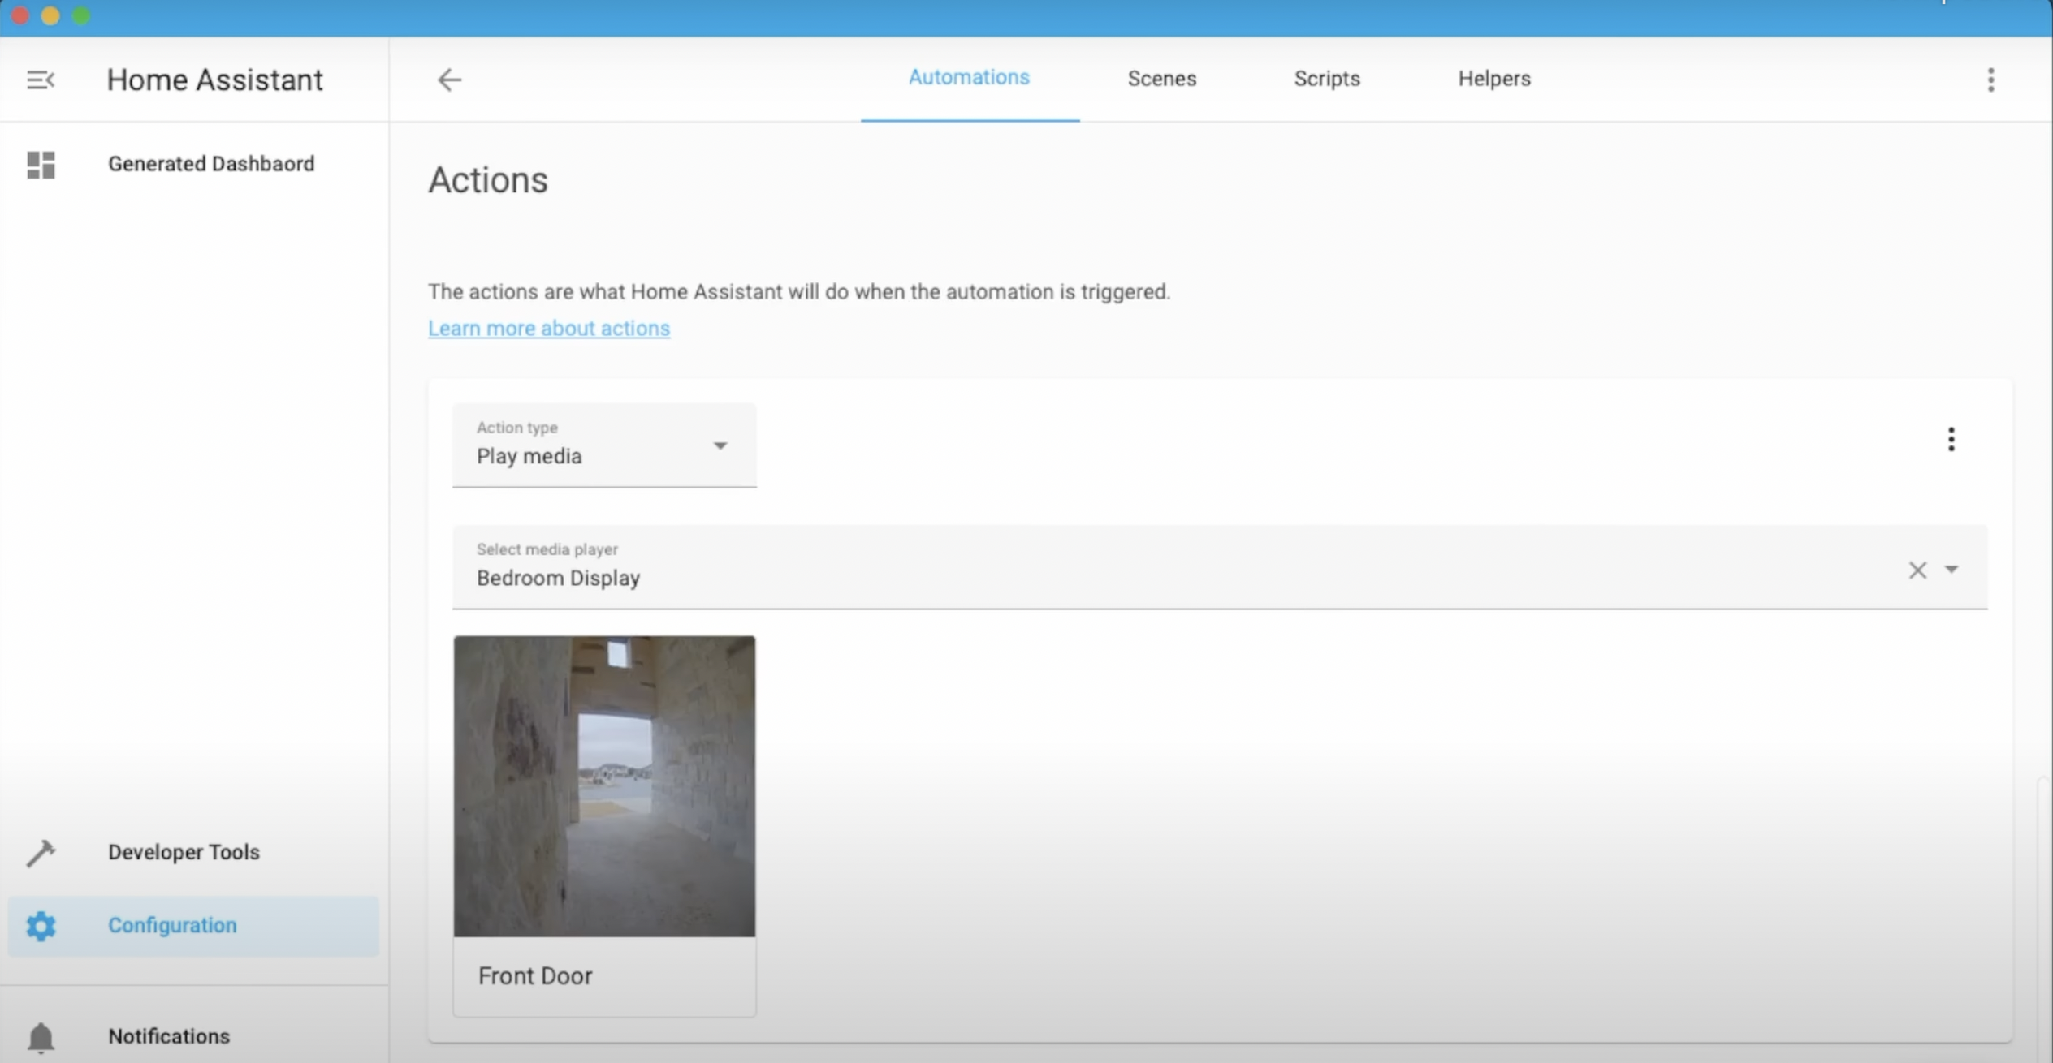Click the Helpers menu item
Image resolution: width=2053 pixels, height=1063 pixels.
point(1494,79)
